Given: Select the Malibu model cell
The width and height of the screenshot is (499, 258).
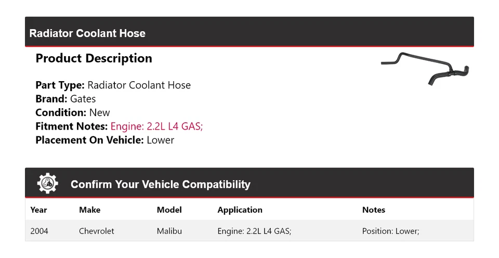Looking at the screenshot, I should point(169,231).
